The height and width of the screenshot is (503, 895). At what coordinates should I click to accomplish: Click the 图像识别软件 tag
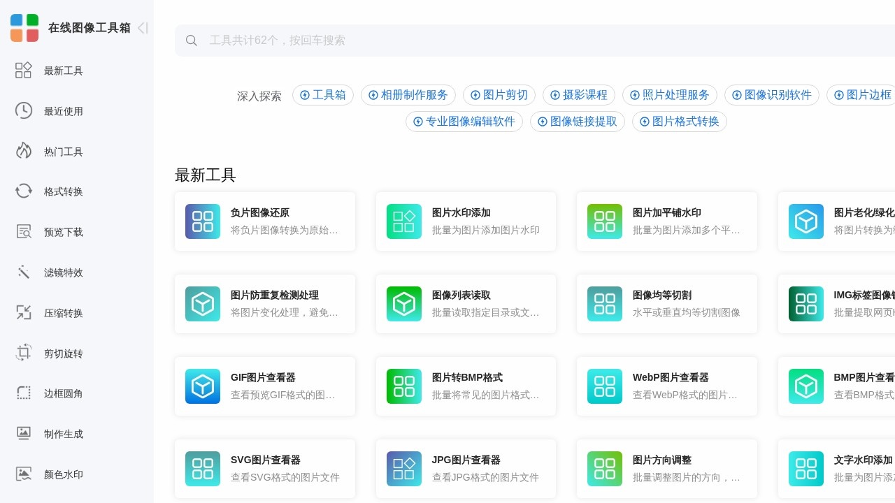(x=771, y=95)
